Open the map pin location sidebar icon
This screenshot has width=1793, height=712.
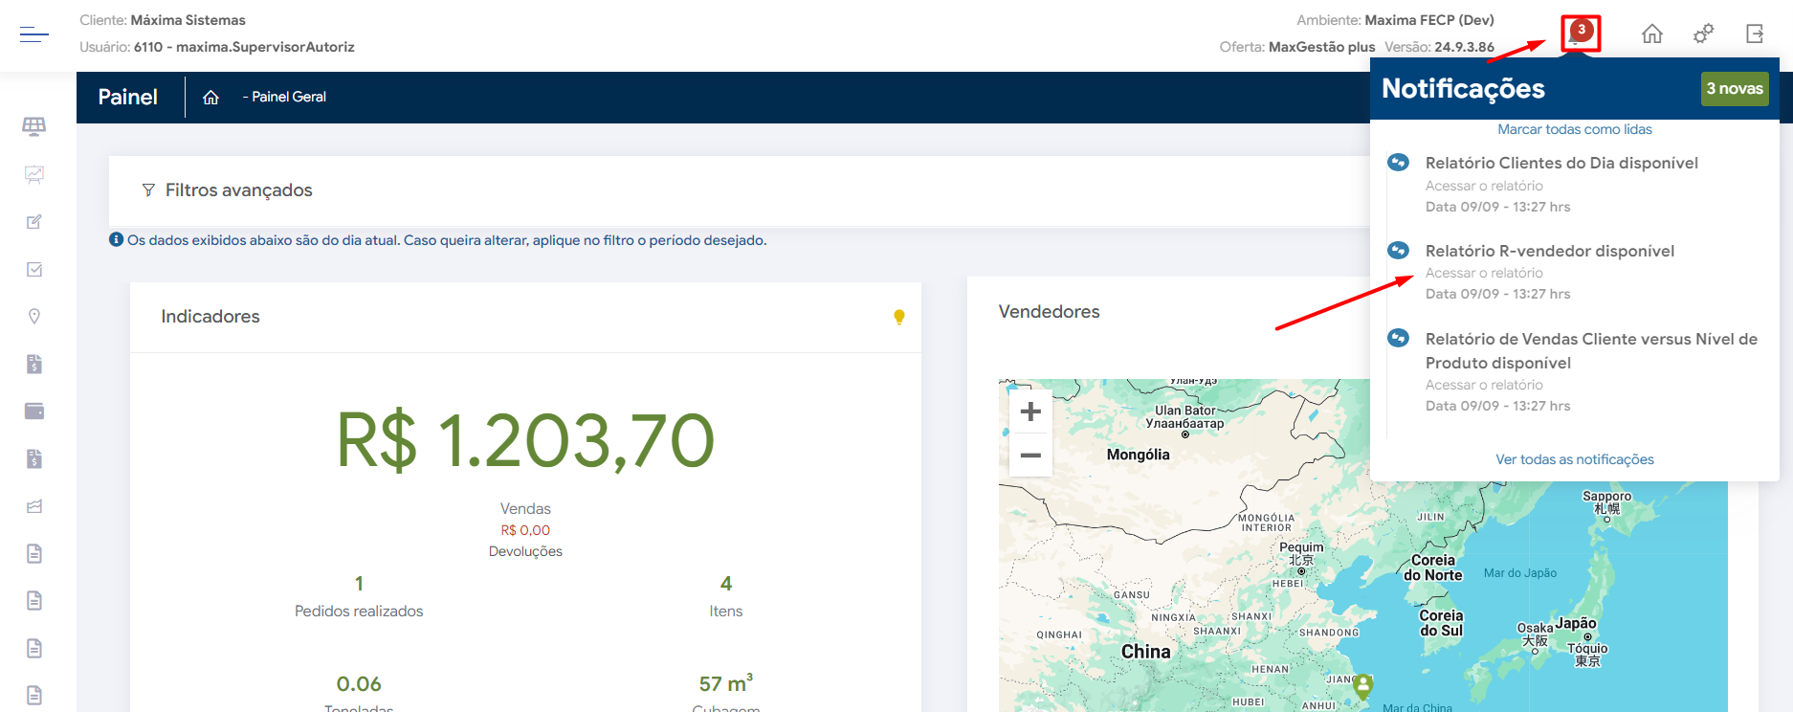coord(34,317)
